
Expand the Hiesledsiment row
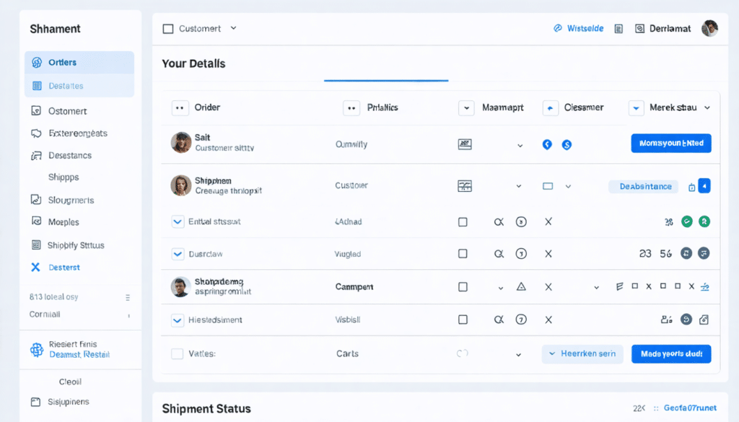click(x=178, y=320)
